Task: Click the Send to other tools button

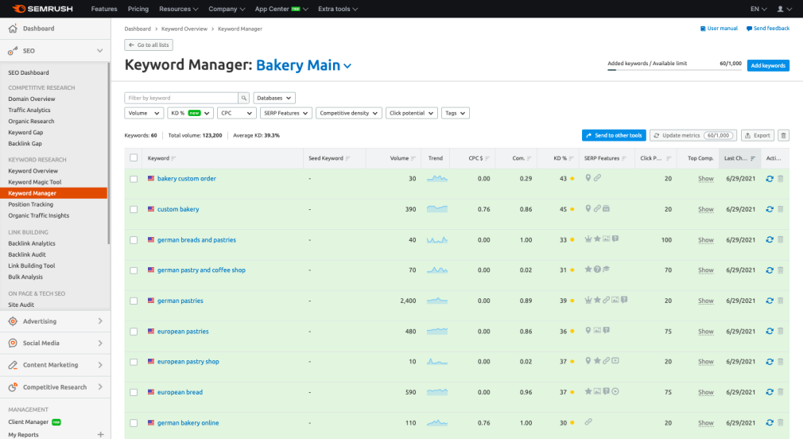Action: tap(613, 136)
